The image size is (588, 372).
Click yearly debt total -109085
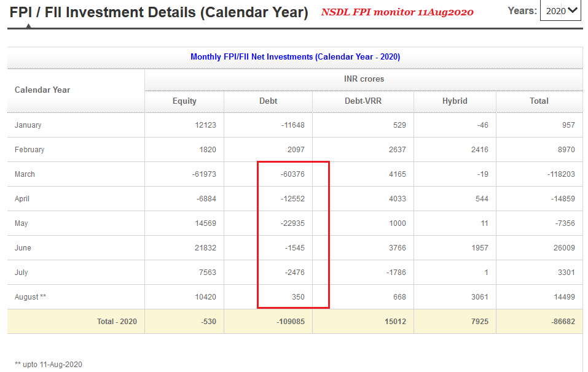click(291, 322)
